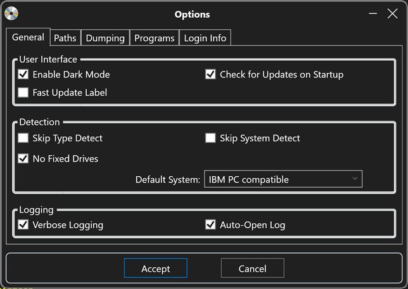Viewport: 408px width, 289px height.
Task: Click the Detection group heading
Action: click(39, 122)
